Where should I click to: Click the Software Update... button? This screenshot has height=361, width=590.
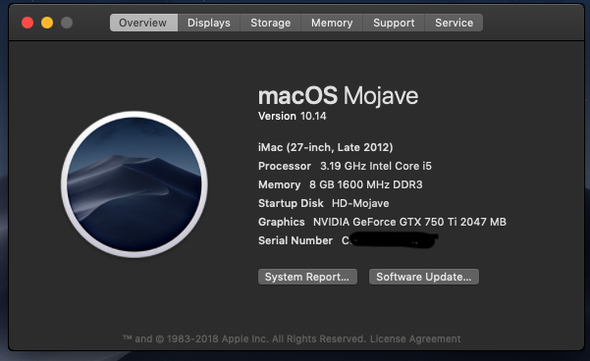coord(424,277)
